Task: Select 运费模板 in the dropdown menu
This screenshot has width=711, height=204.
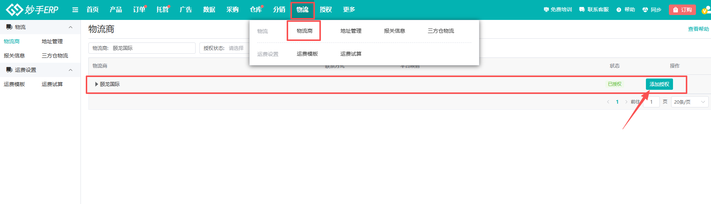Action: pyautogui.click(x=307, y=54)
